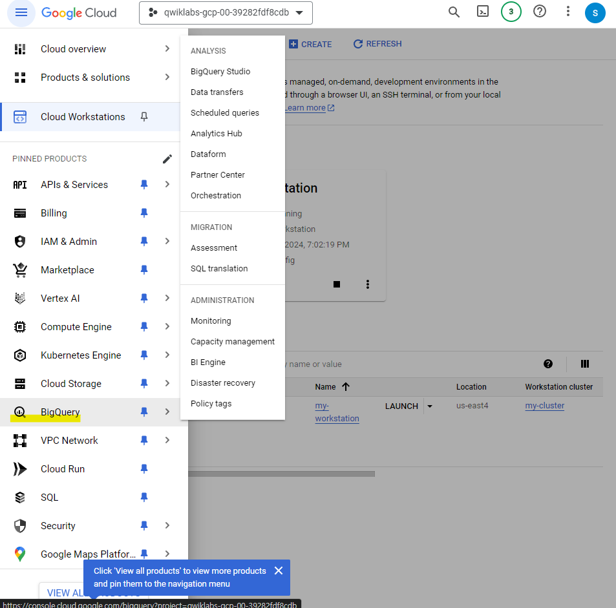Click the REFRESH button
The height and width of the screenshot is (608, 616).
click(377, 43)
